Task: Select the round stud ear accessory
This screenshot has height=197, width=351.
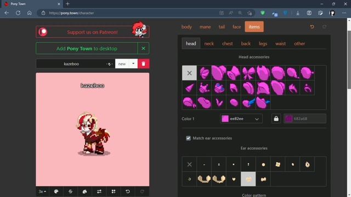Action: 263,165
